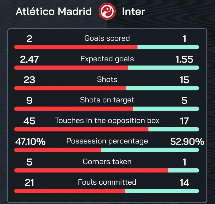This screenshot has width=215, height=204.
Task: Click the Corners taken comparison bar
Action: tap(106, 170)
